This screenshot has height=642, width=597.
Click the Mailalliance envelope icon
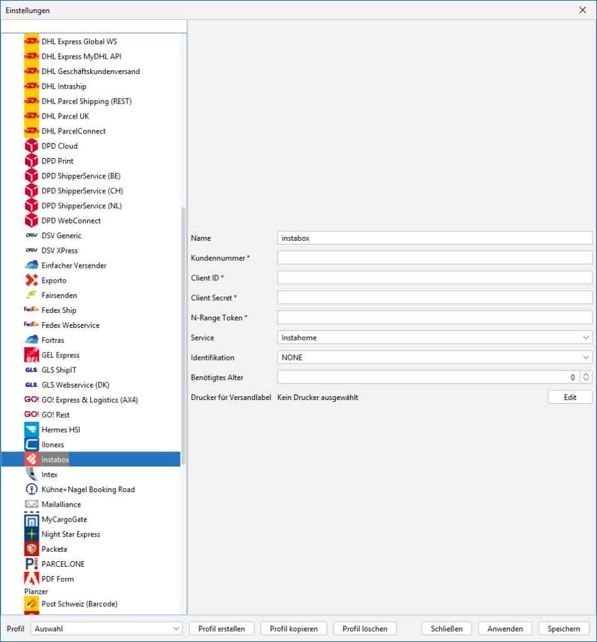[31, 504]
